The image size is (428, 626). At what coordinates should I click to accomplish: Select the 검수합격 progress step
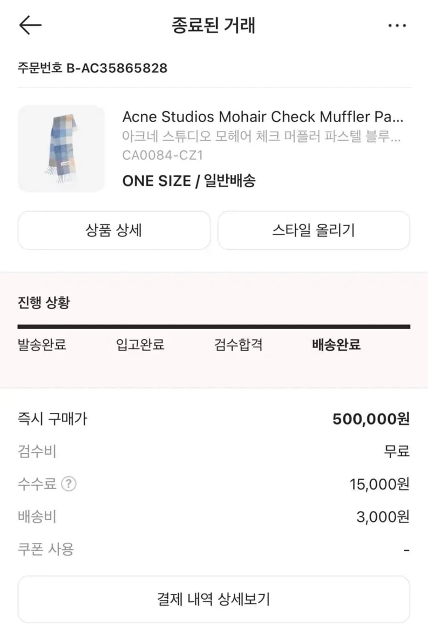(x=238, y=345)
